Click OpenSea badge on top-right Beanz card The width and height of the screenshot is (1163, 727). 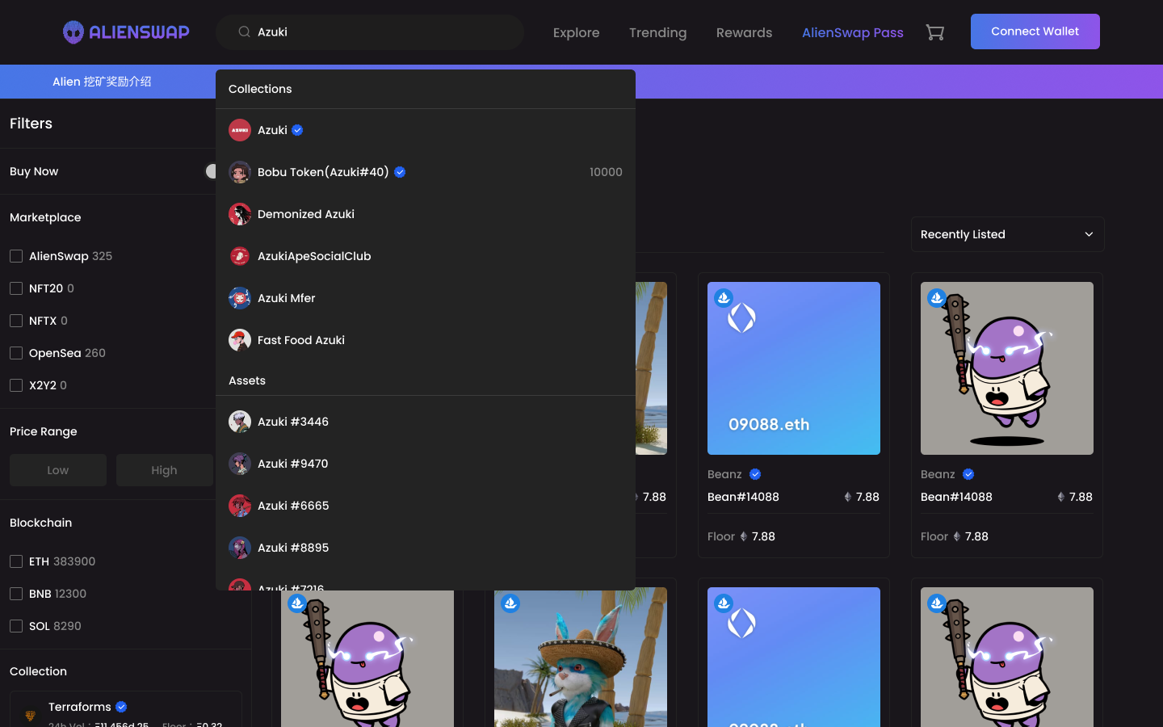point(937,298)
